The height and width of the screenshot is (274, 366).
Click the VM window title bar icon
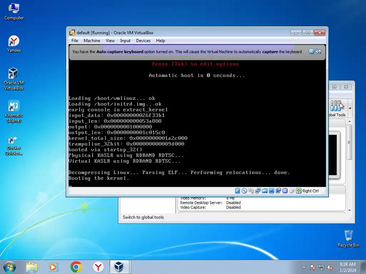click(x=72, y=32)
